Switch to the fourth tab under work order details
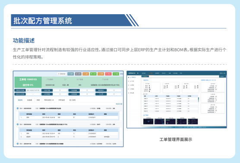 [49, 100]
